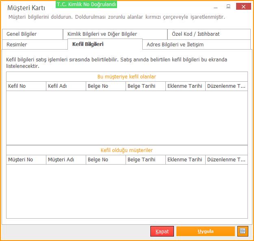Screen dimensions: 254x241
Task: Click the form icon beside Uygula
Action: pyautogui.click(x=243, y=231)
